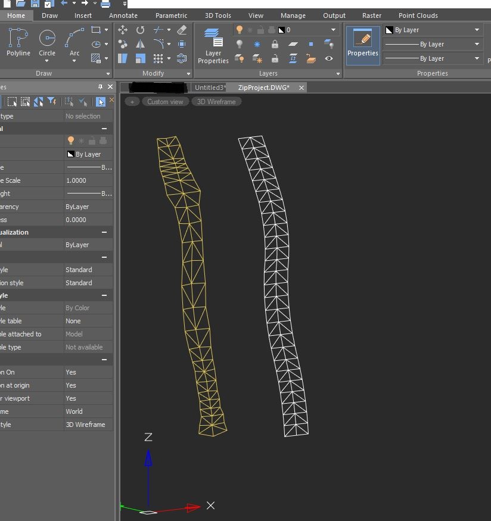
Task: Open the color By Layer dropdown in ribbon
Action: [x=477, y=30]
